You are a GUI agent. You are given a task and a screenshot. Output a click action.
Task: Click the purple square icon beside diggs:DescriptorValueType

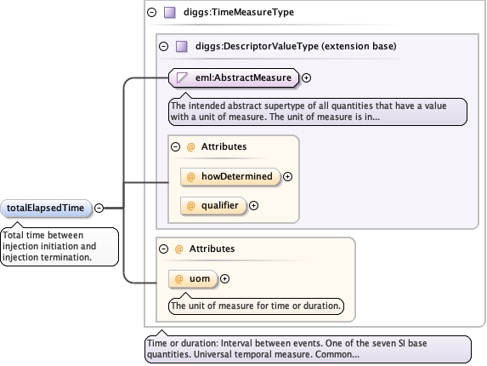pyautogui.click(x=182, y=46)
